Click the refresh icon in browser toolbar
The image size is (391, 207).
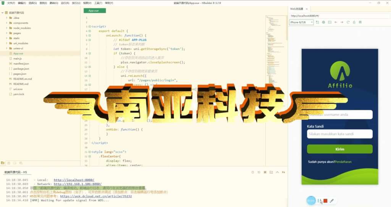point(348,22)
